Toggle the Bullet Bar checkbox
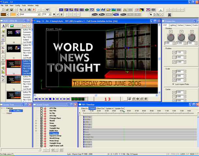This screenshot has height=156, width=199. [41, 131]
